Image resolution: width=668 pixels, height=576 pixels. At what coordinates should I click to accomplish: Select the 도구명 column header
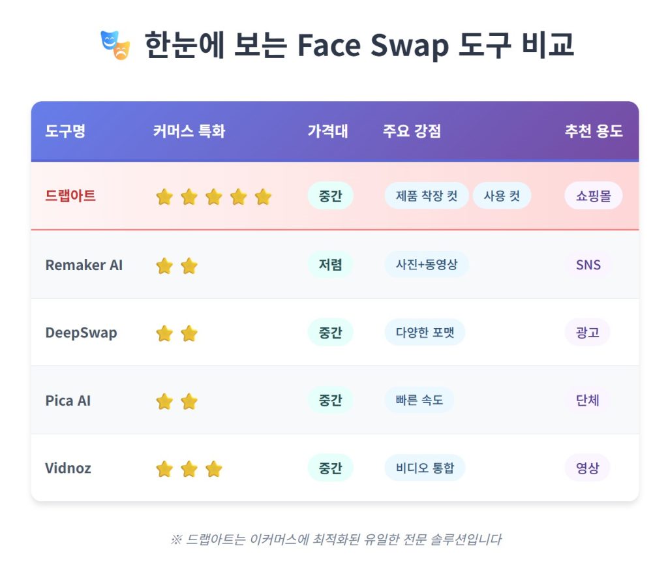(65, 131)
